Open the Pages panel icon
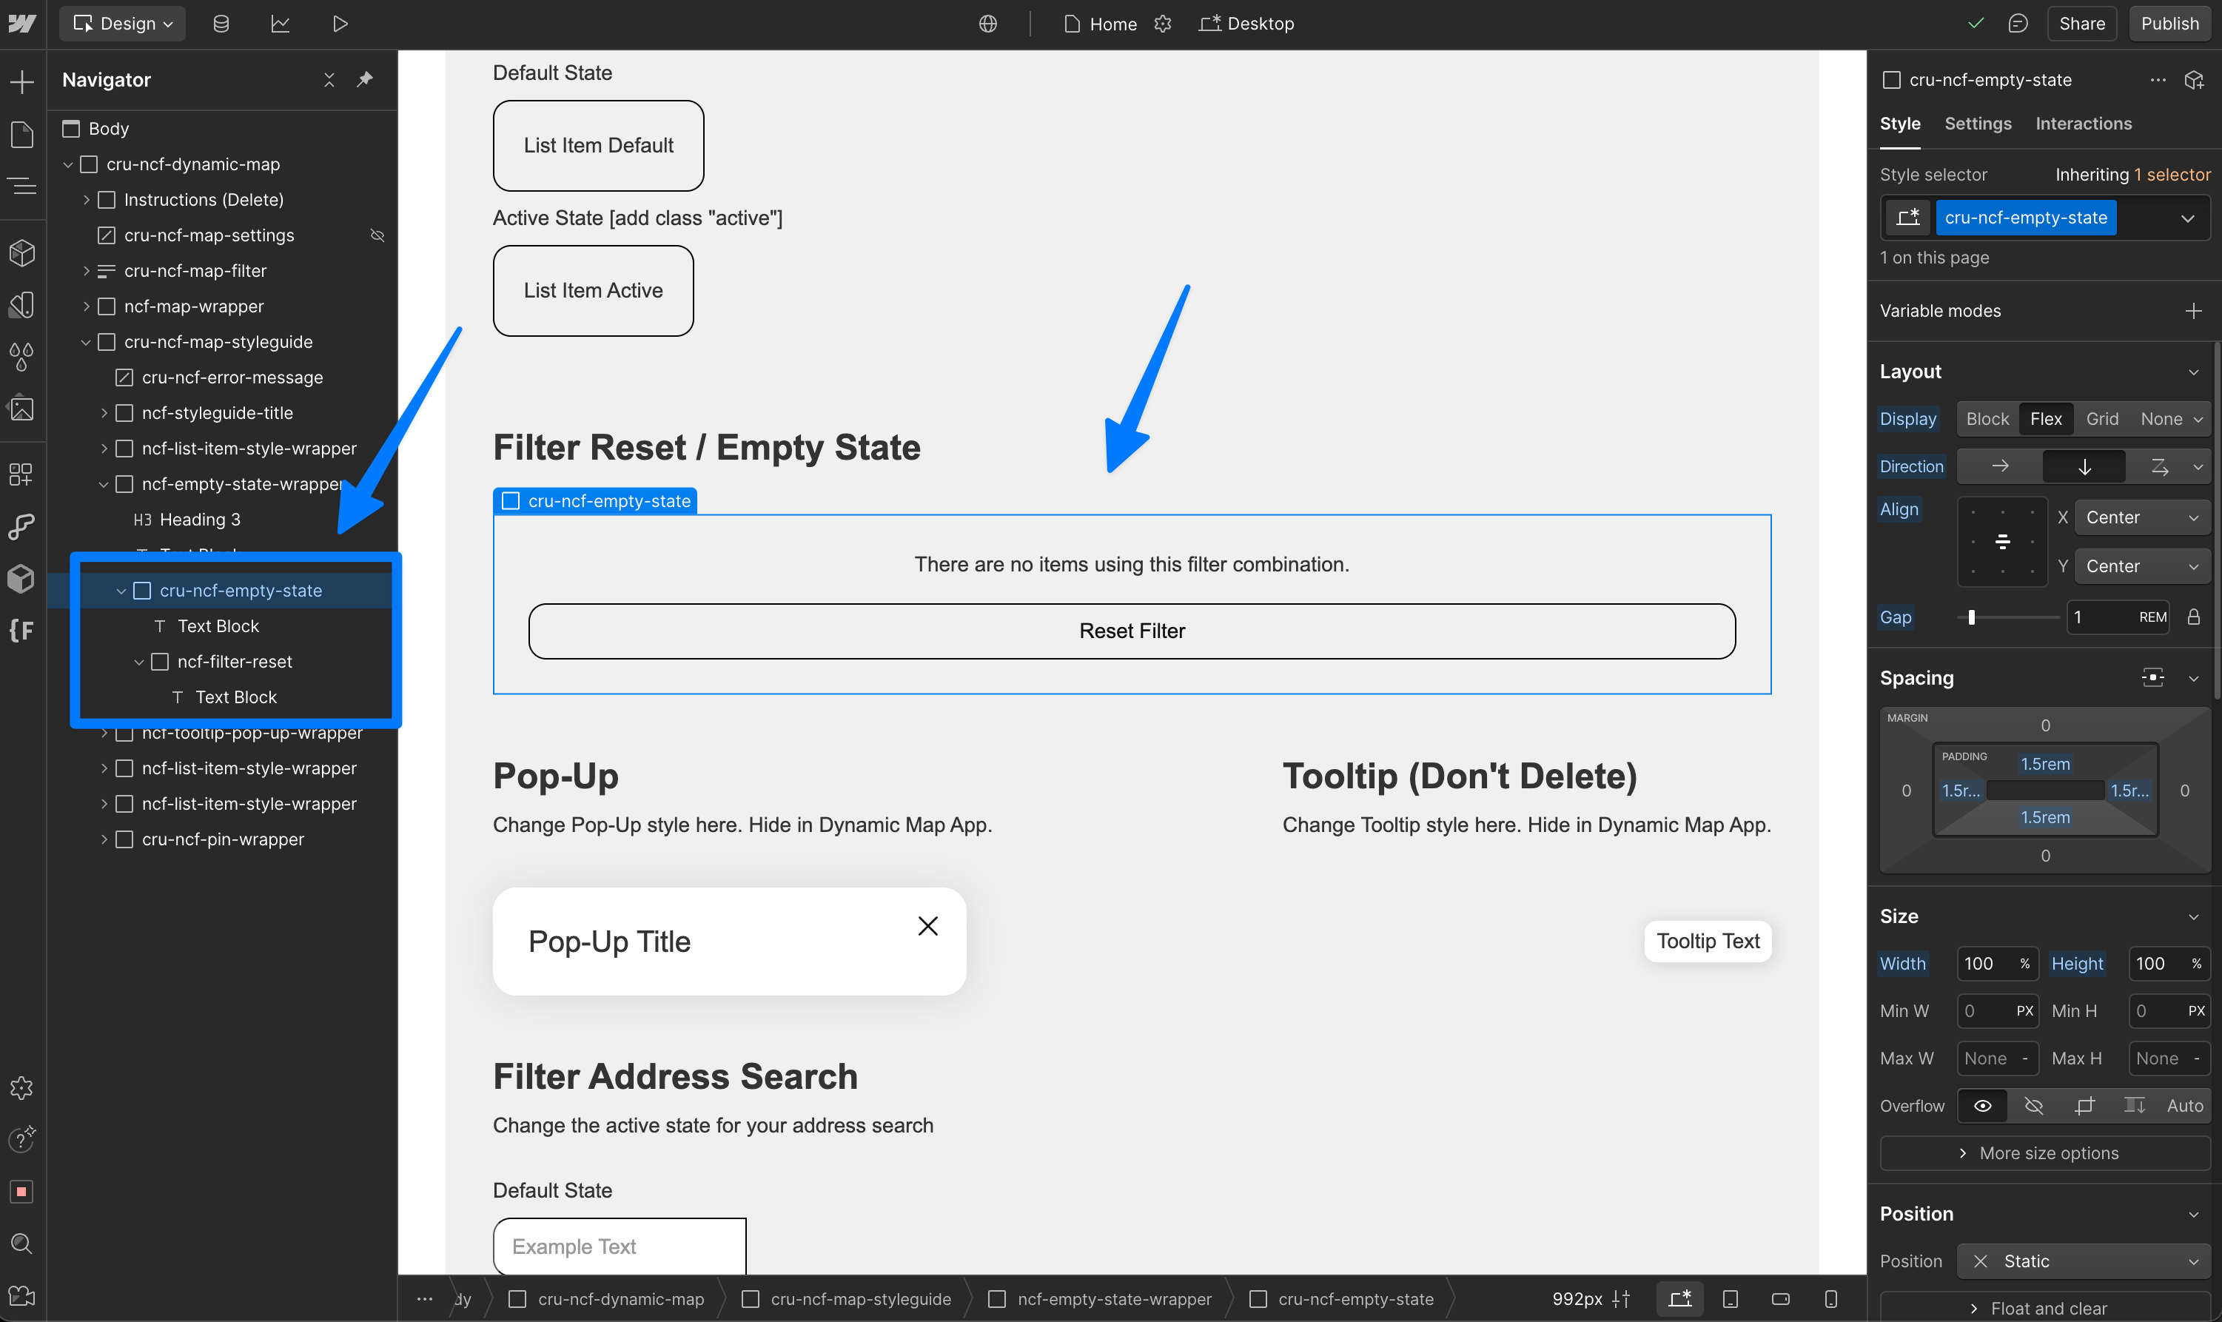 22,135
